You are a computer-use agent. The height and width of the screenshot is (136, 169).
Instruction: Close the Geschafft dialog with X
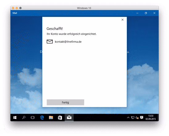(122, 20)
